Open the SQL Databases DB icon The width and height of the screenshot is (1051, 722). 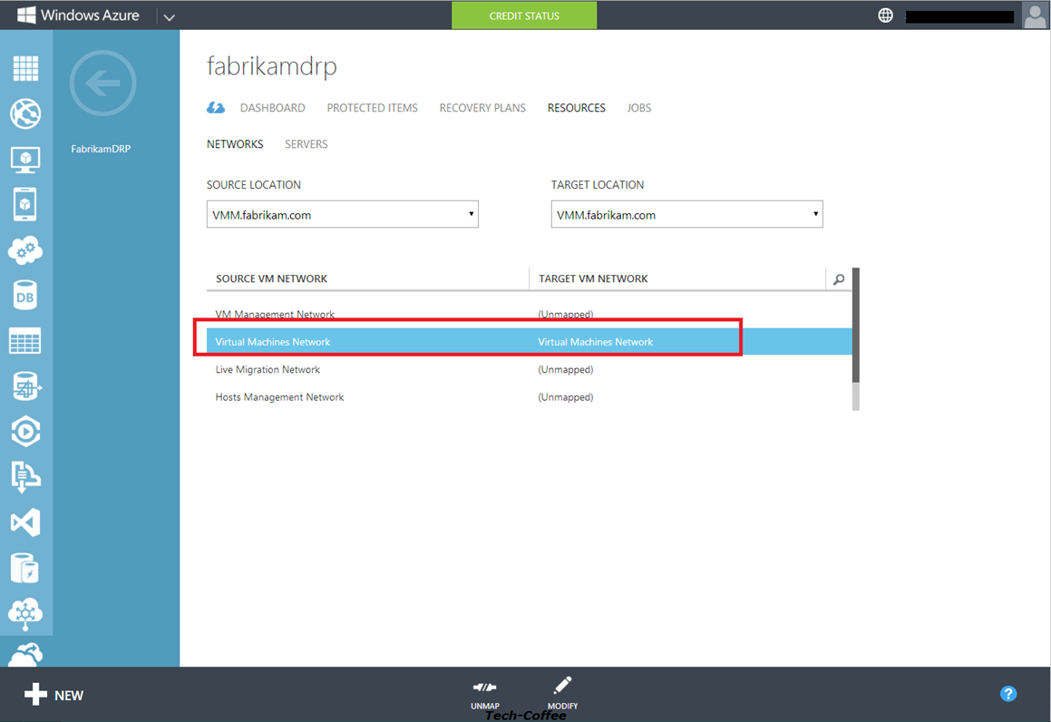25,296
